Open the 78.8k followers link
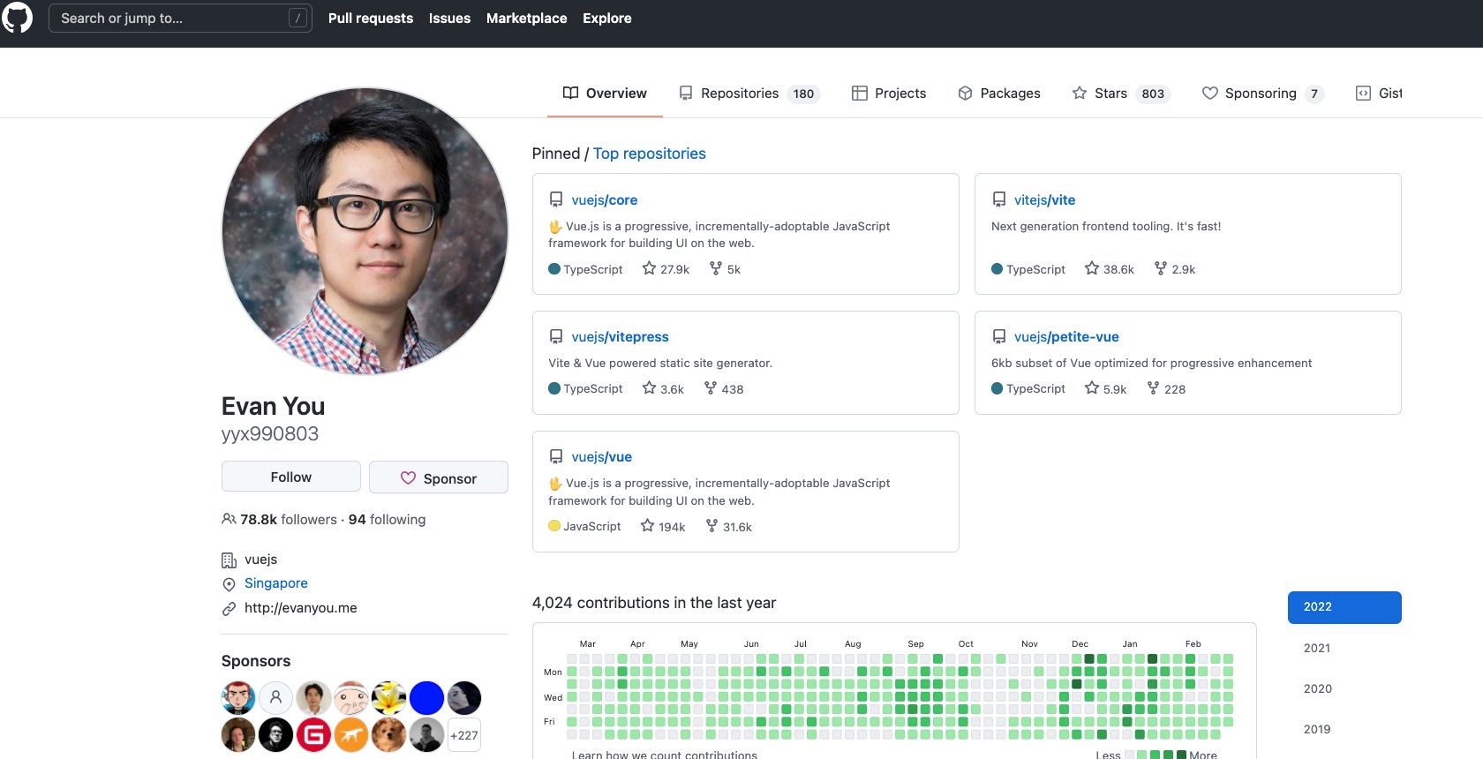This screenshot has width=1483, height=759. coord(280,520)
